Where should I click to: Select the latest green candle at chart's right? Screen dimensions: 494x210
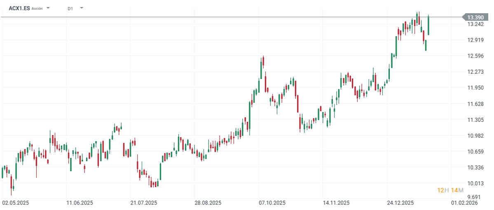click(428, 25)
